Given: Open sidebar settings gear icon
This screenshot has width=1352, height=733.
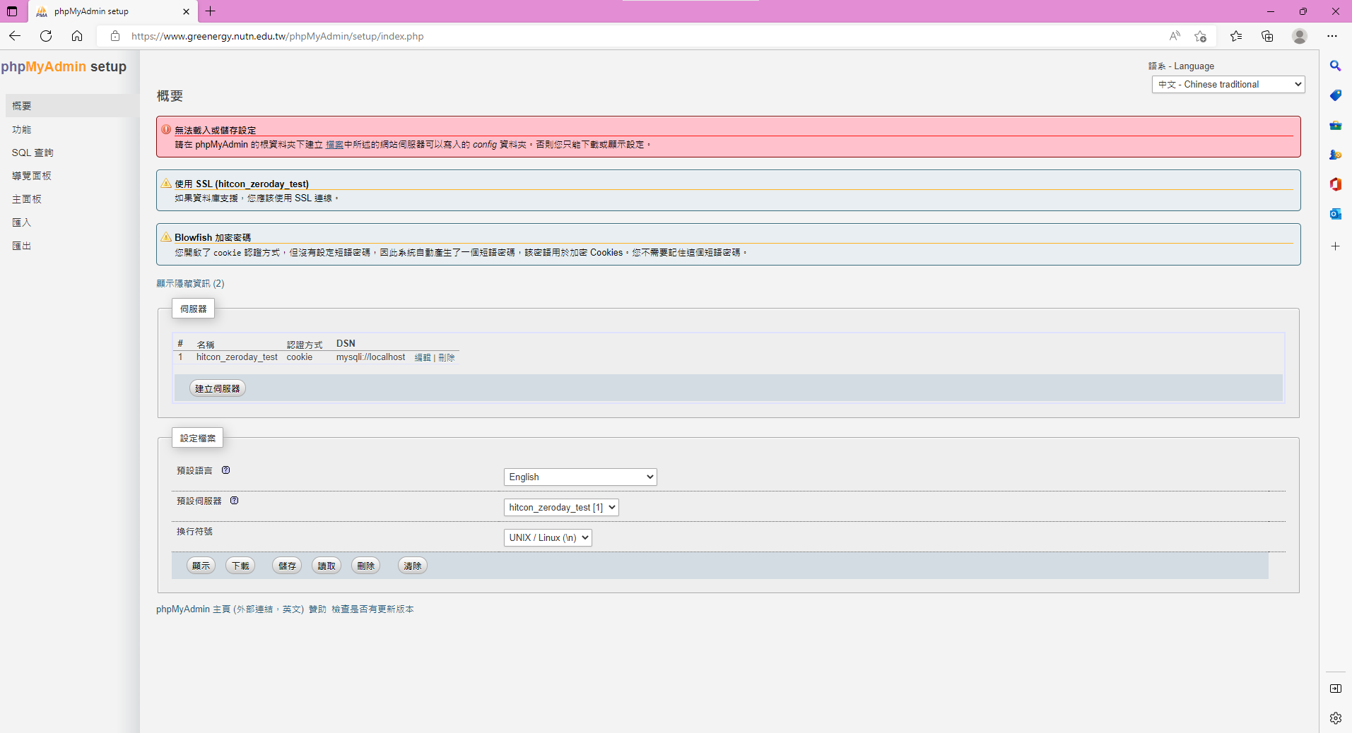Looking at the screenshot, I should point(1335,718).
